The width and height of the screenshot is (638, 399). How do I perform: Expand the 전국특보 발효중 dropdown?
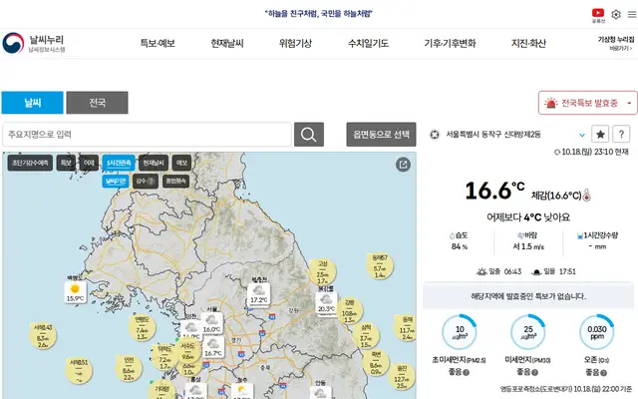click(x=629, y=103)
